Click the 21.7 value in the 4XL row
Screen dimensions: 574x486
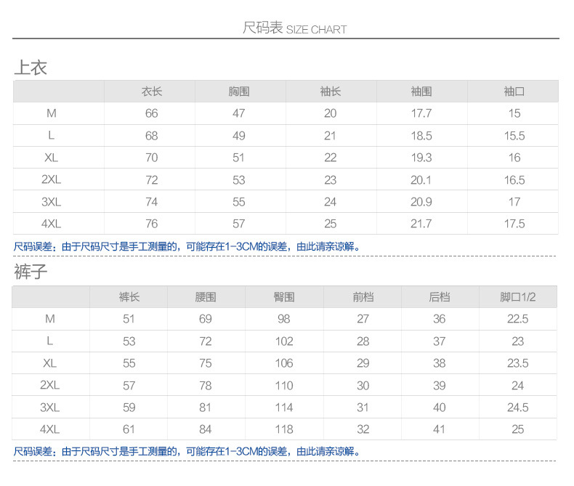pyautogui.click(x=421, y=224)
